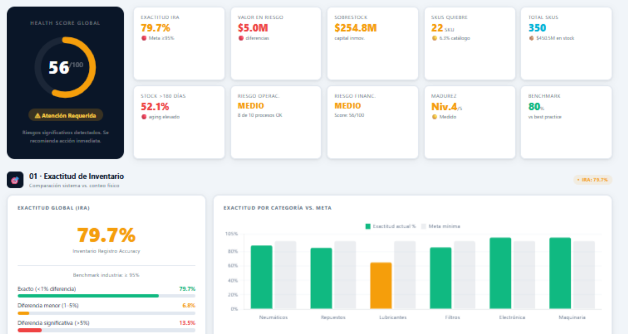Select the Riesgo Operac. MEDIO card

coord(276,122)
